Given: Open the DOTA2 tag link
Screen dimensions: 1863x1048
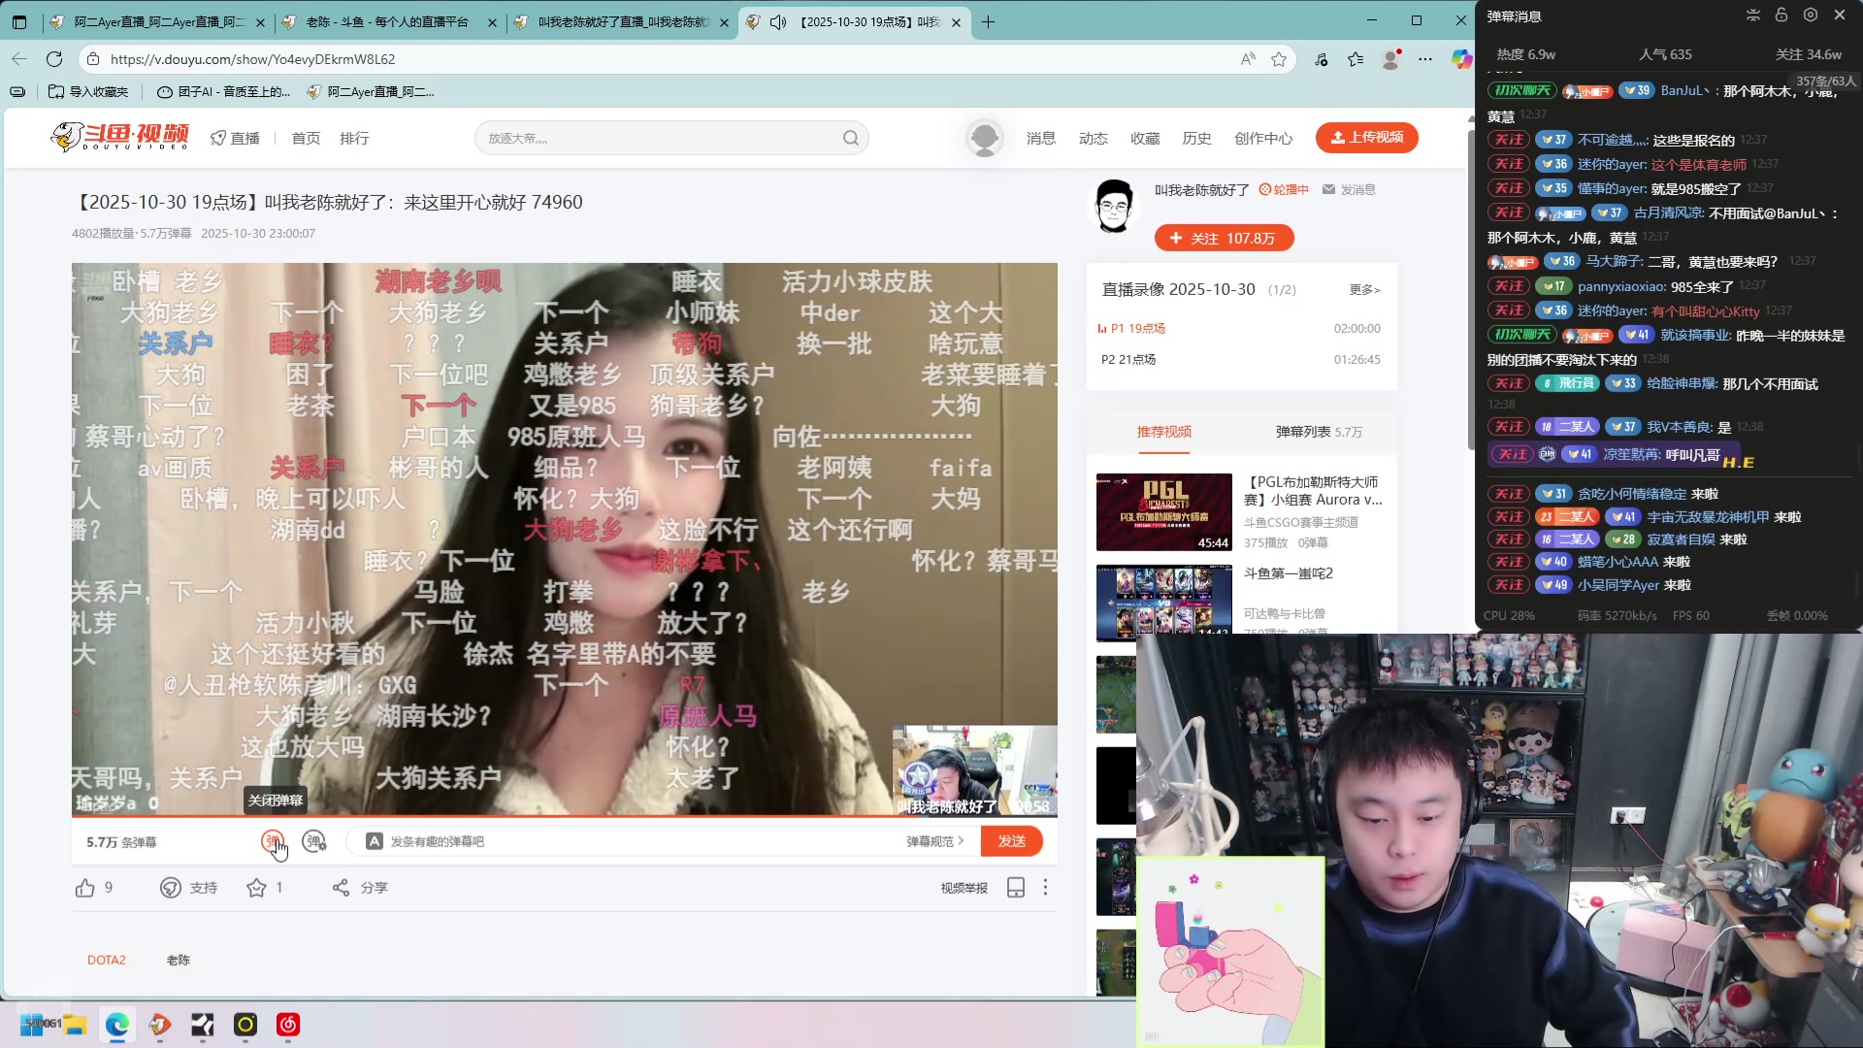Looking at the screenshot, I should 107,959.
